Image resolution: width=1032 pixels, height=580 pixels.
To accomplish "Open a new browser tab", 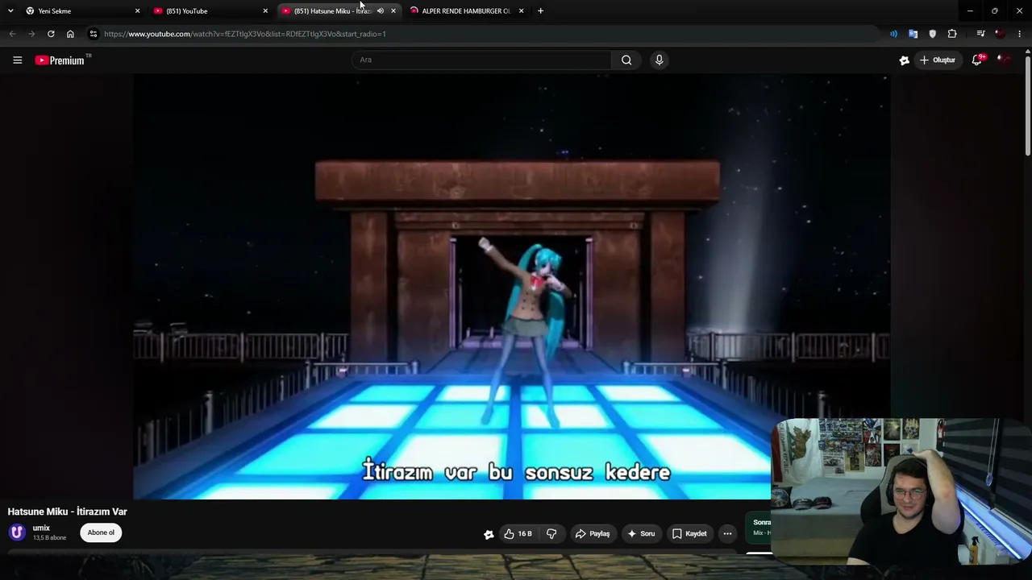I will pyautogui.click(x=540, y=11).
